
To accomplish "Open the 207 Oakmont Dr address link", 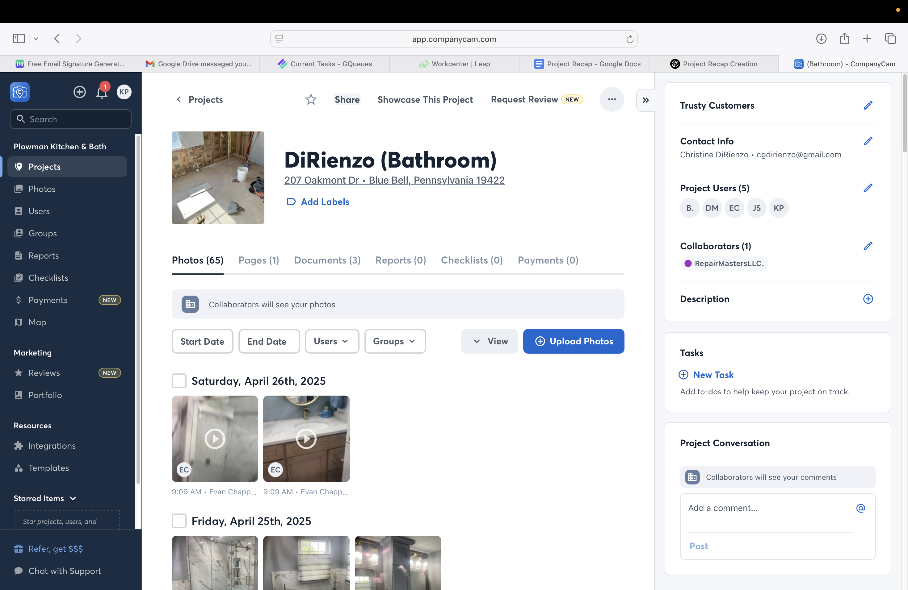I will pos(394,180).
